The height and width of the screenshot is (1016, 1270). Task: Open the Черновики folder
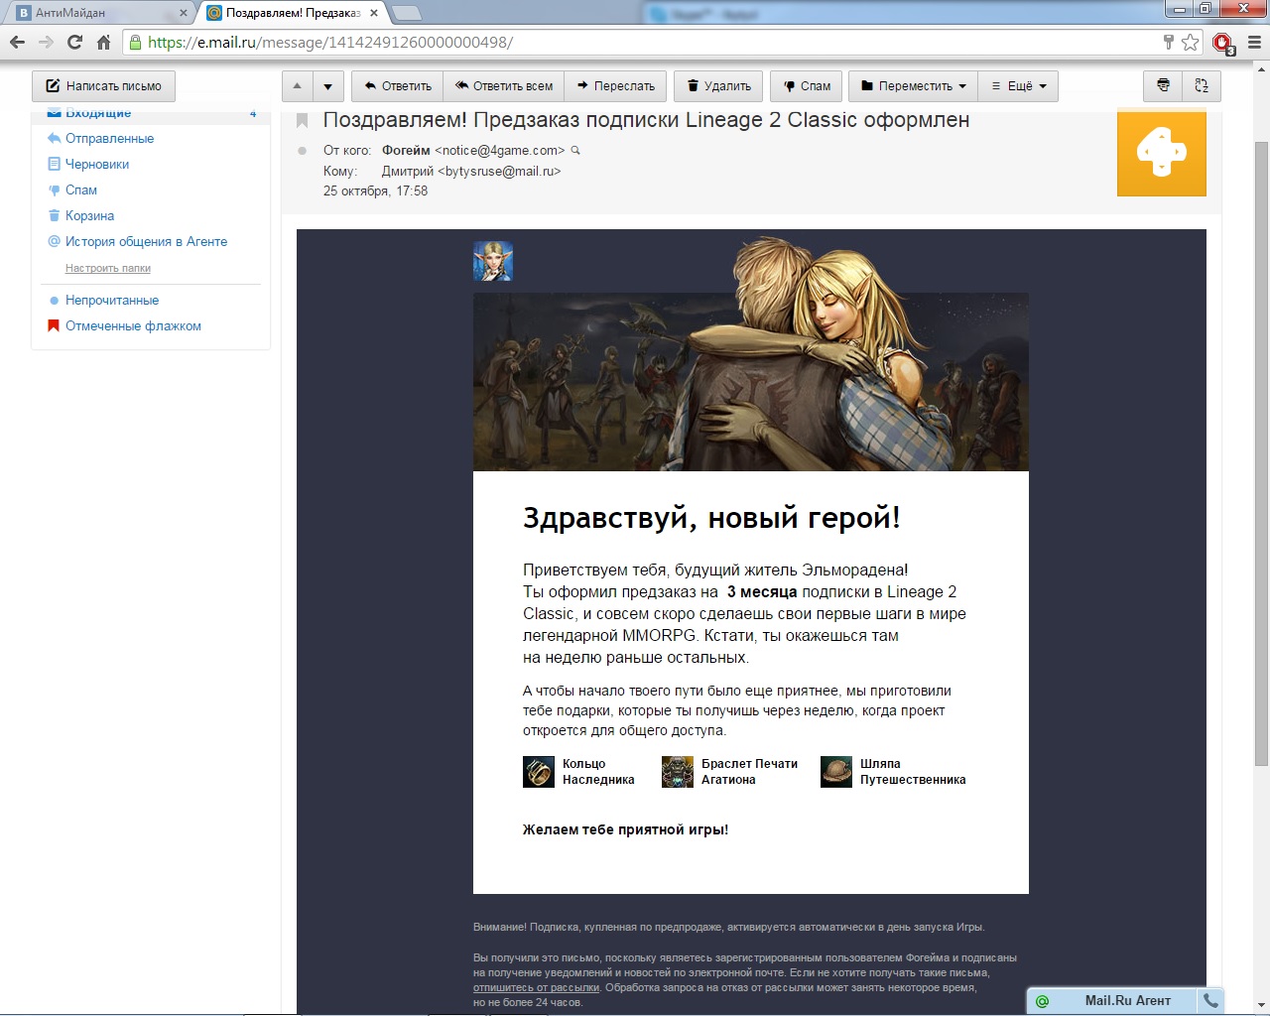(x=97, y=165)
